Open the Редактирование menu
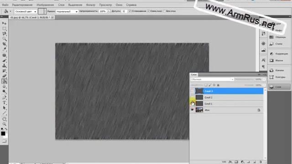Screen dimensions: 292x164 click(22, 5)
